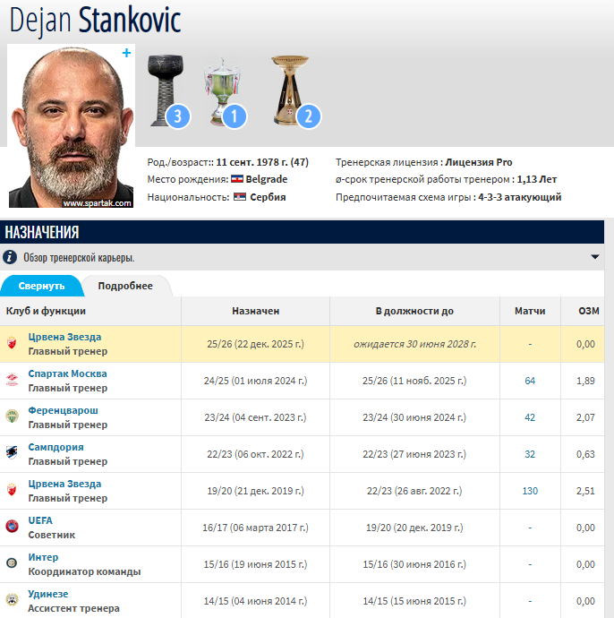Click the date 16/17 (06 марта 2017 г.)
Screen dimensions: 614x618
tap(256, 528)
